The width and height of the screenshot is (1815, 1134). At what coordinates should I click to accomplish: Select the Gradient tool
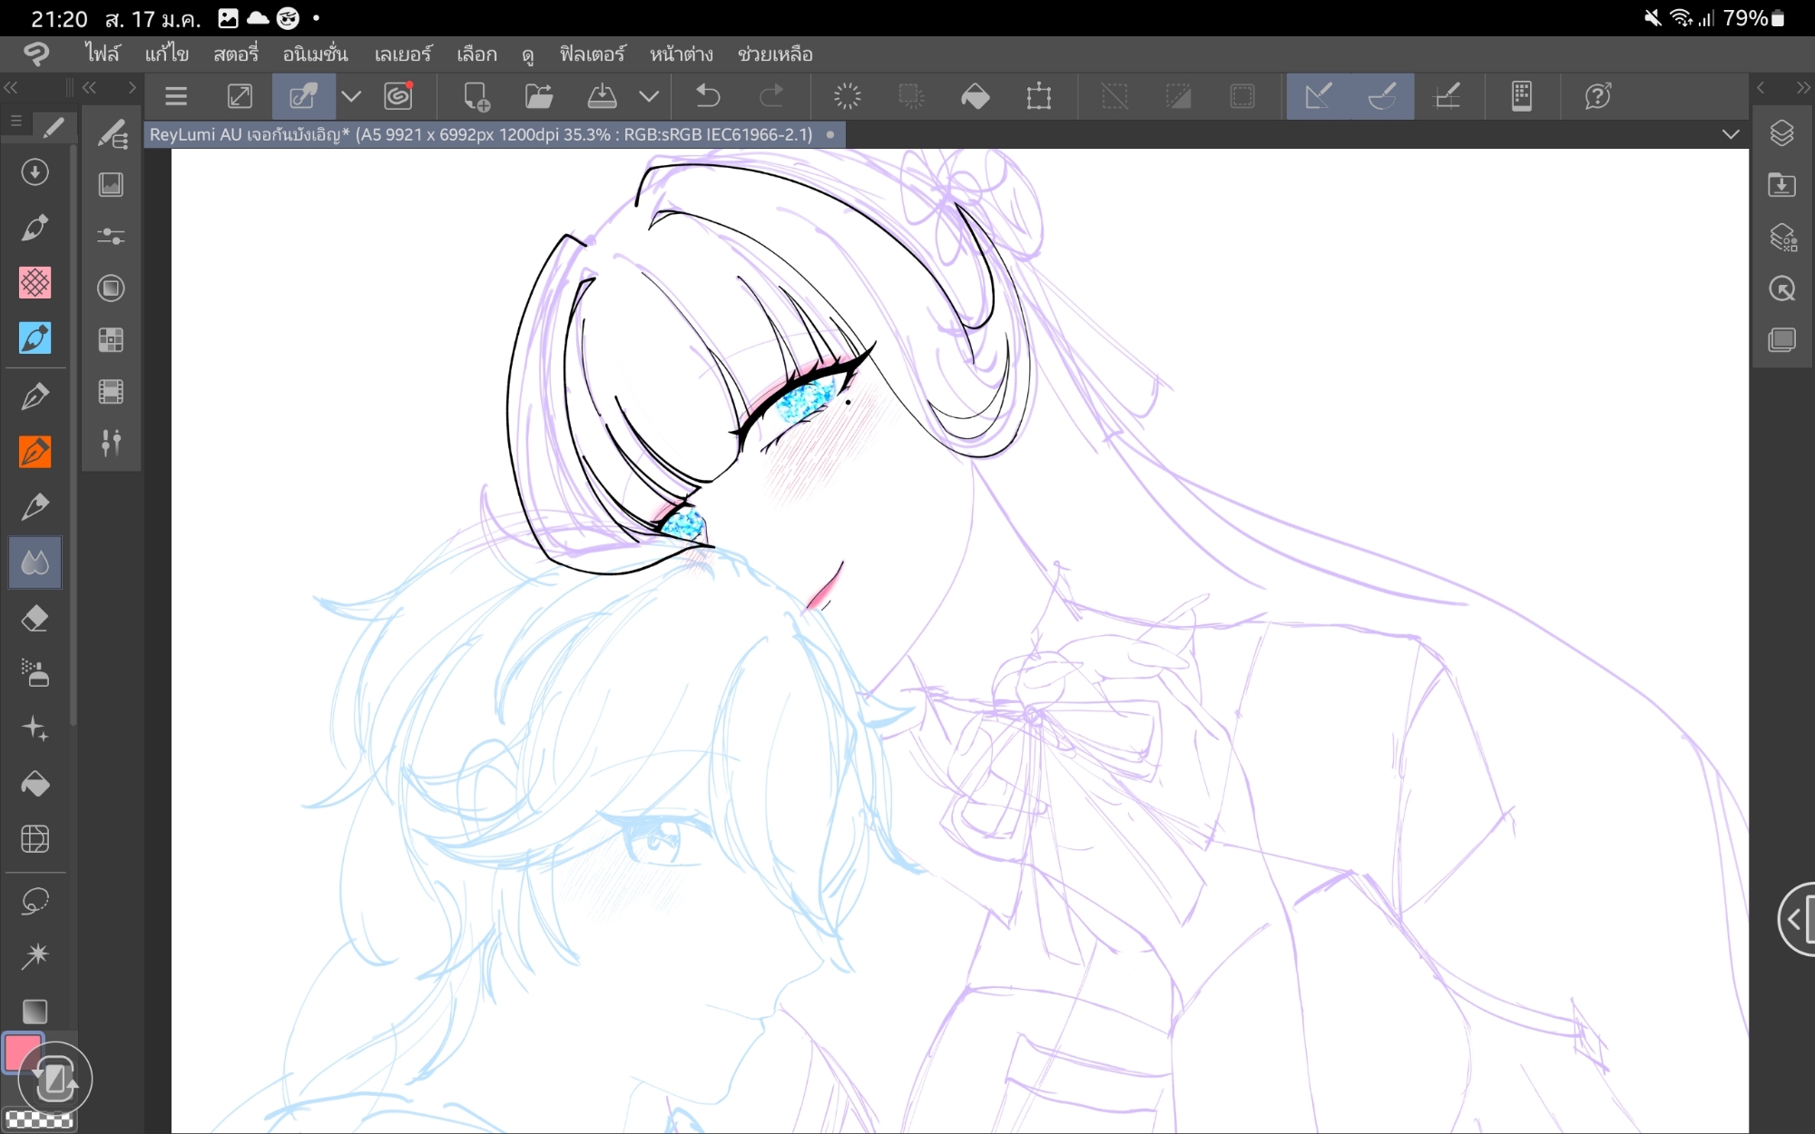(x=34, y=1011)
